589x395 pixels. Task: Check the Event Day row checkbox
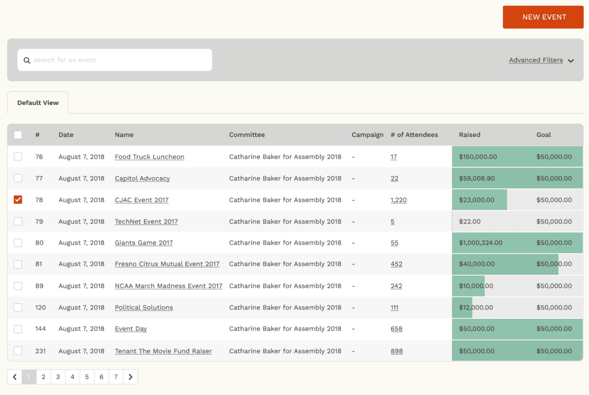click(18, 329)
